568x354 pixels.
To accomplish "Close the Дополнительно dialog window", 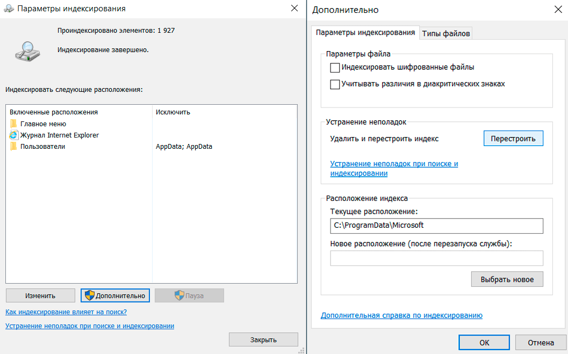I will (x=558, y=10).
